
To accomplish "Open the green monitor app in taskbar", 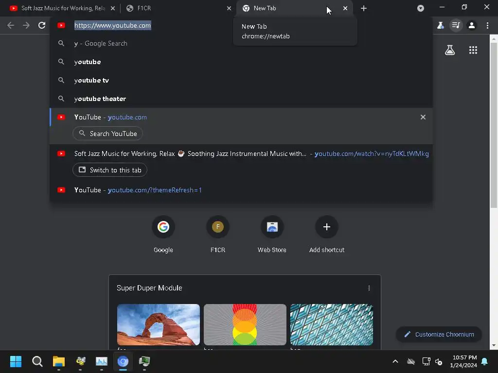I will pyautogui.click(x=144, y=361).
